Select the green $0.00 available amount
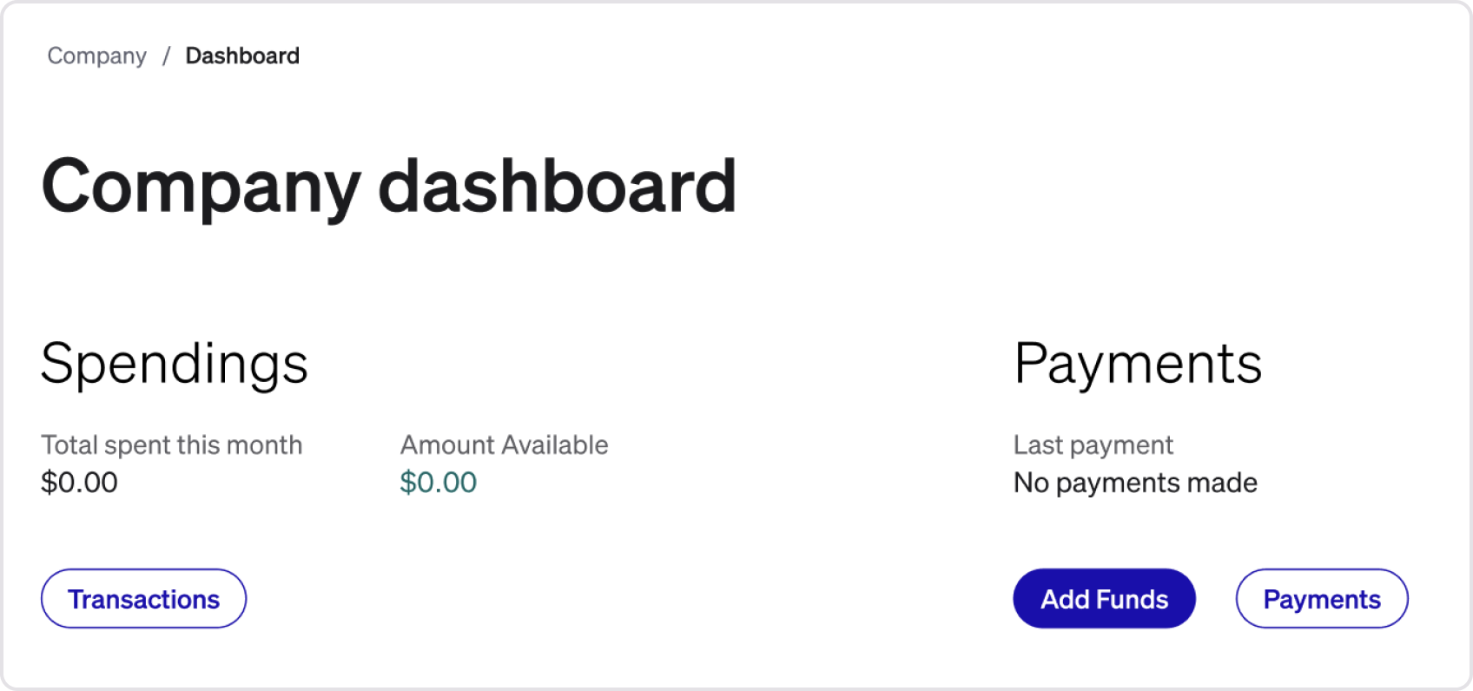This screenshot has width=1473, height=691. tap(438, 483)
